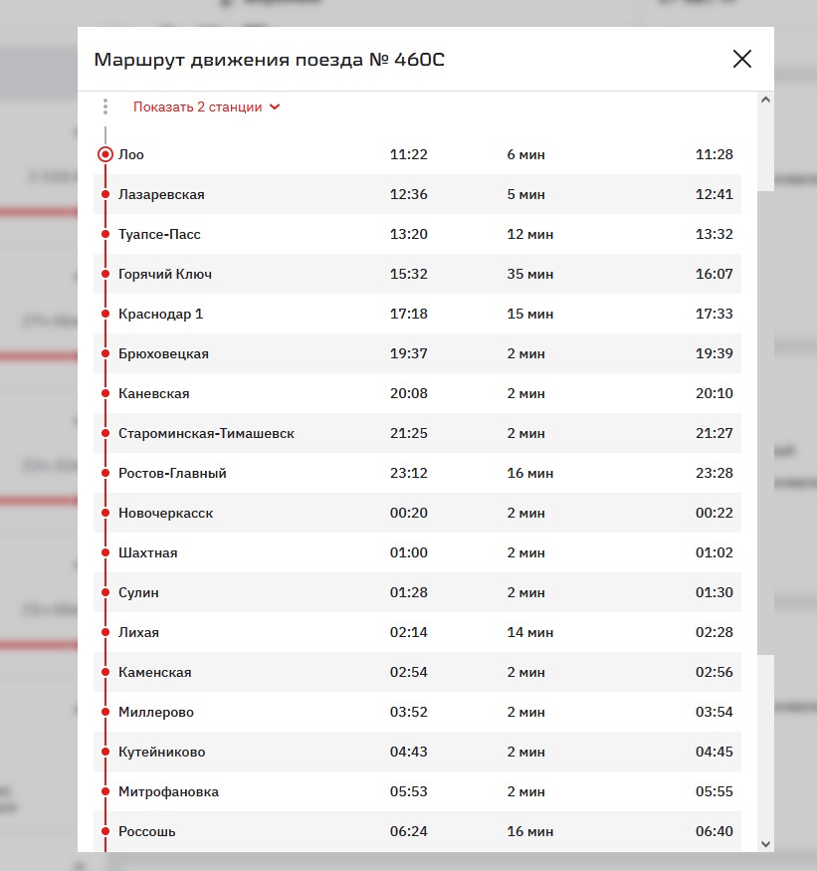Click the chevron next to 'Показать 2 станции'

tap(275, 107)
